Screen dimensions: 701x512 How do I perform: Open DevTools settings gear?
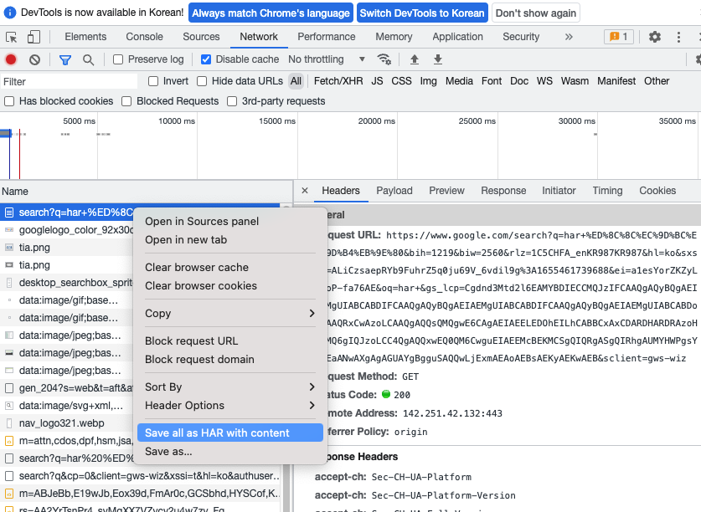pos(654,37)
